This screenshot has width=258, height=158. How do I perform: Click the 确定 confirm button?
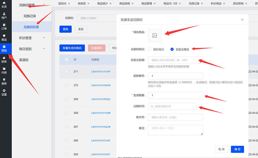coord(237,149)
